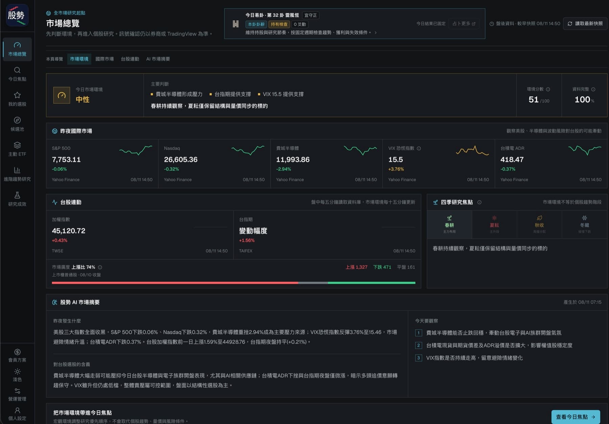Click info icon beside 上漲比 74%
Screen dimensions: 609x424
tap(100, 267)
